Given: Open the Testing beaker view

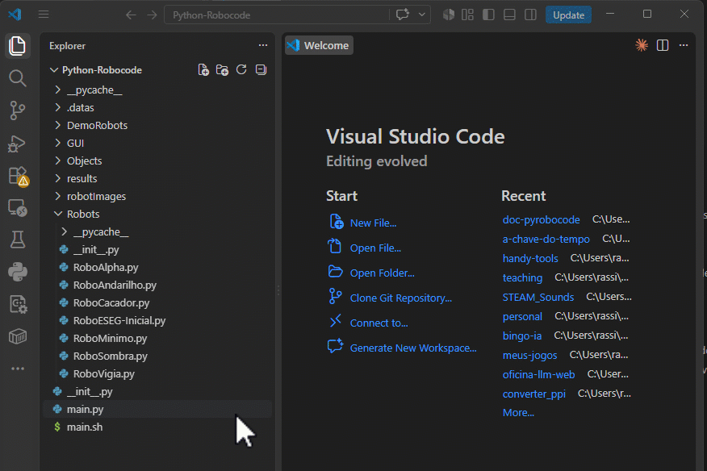Looking at the screenshot, I should pyautogui.click(x=18, y=240).
